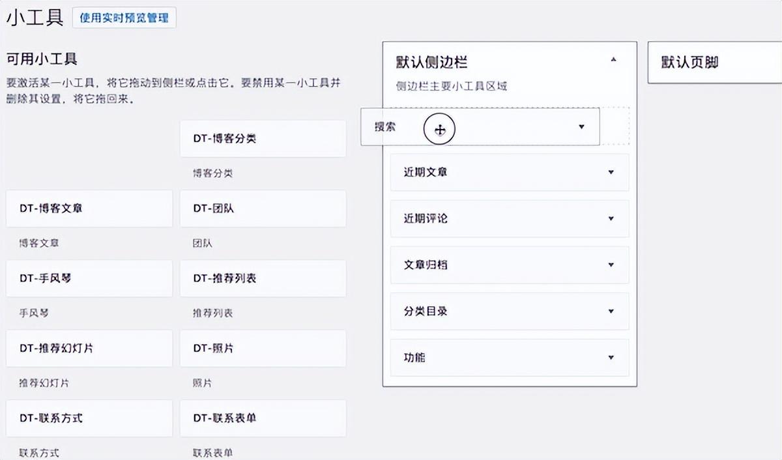
Task: Select the DT-手风琴 widget
Action: point(89,278)
